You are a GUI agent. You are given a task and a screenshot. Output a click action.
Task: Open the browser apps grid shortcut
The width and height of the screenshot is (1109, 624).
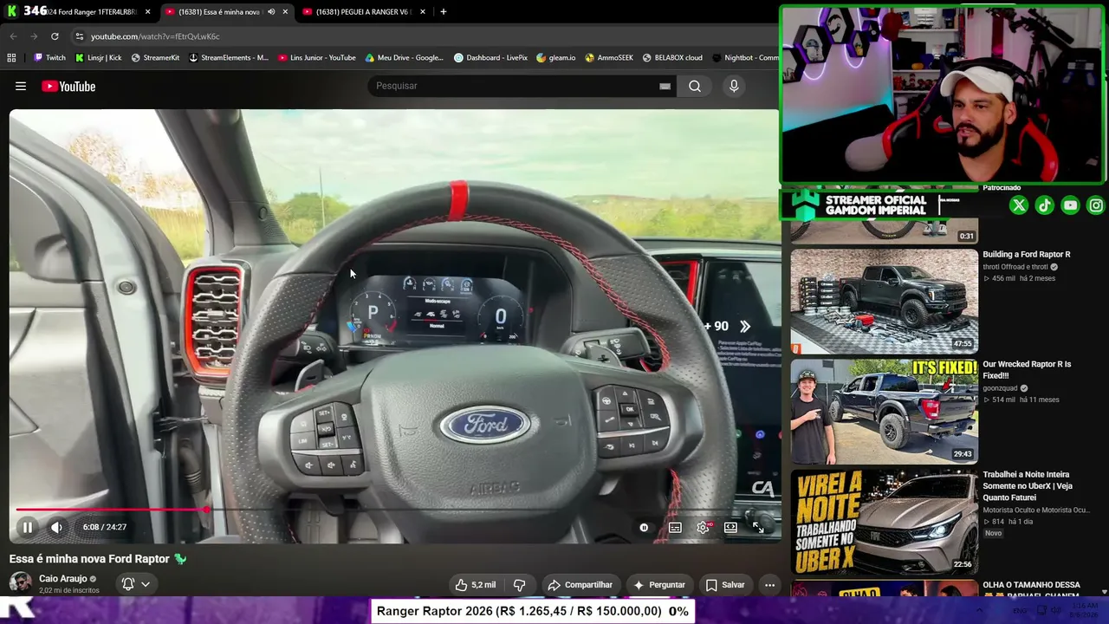coord(11,58)
